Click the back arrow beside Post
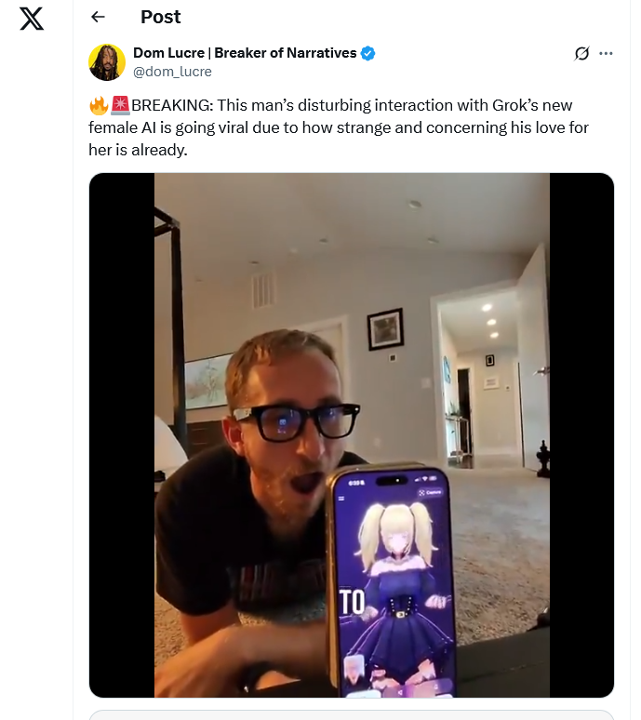The height and width of the screenshot is (720, 641). pos(98,17)
